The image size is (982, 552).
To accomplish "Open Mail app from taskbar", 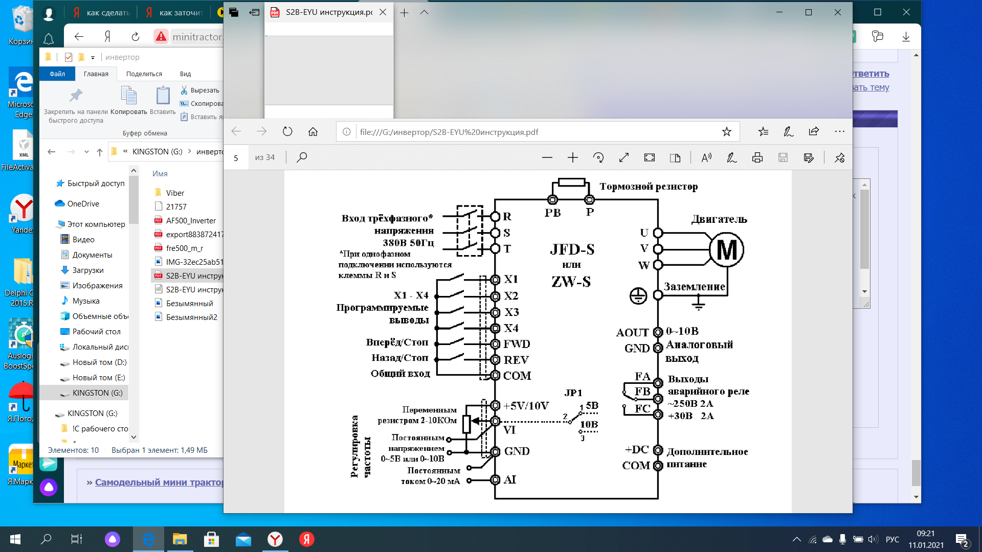I will point(243,539).
